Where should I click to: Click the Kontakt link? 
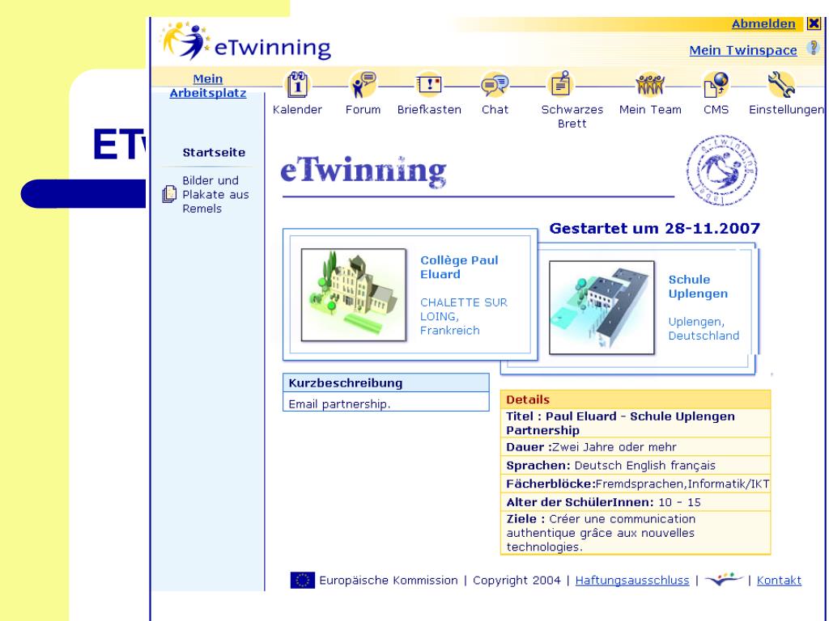pos(779,580)
